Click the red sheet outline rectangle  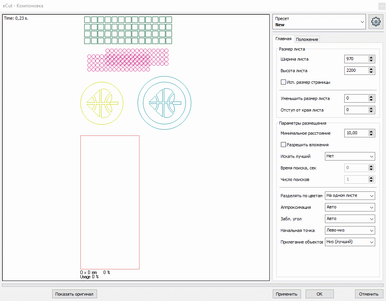point(110,202)
